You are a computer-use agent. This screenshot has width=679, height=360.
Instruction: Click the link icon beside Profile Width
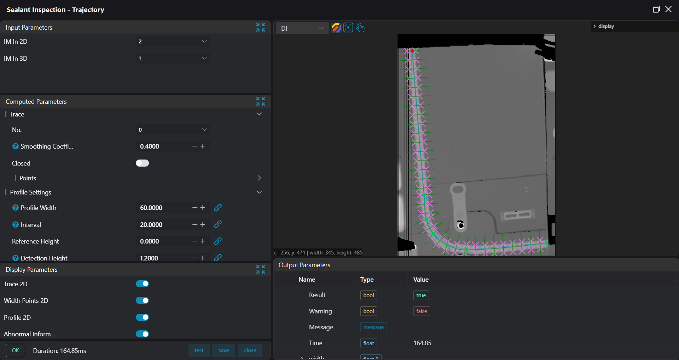pos(218,208)
